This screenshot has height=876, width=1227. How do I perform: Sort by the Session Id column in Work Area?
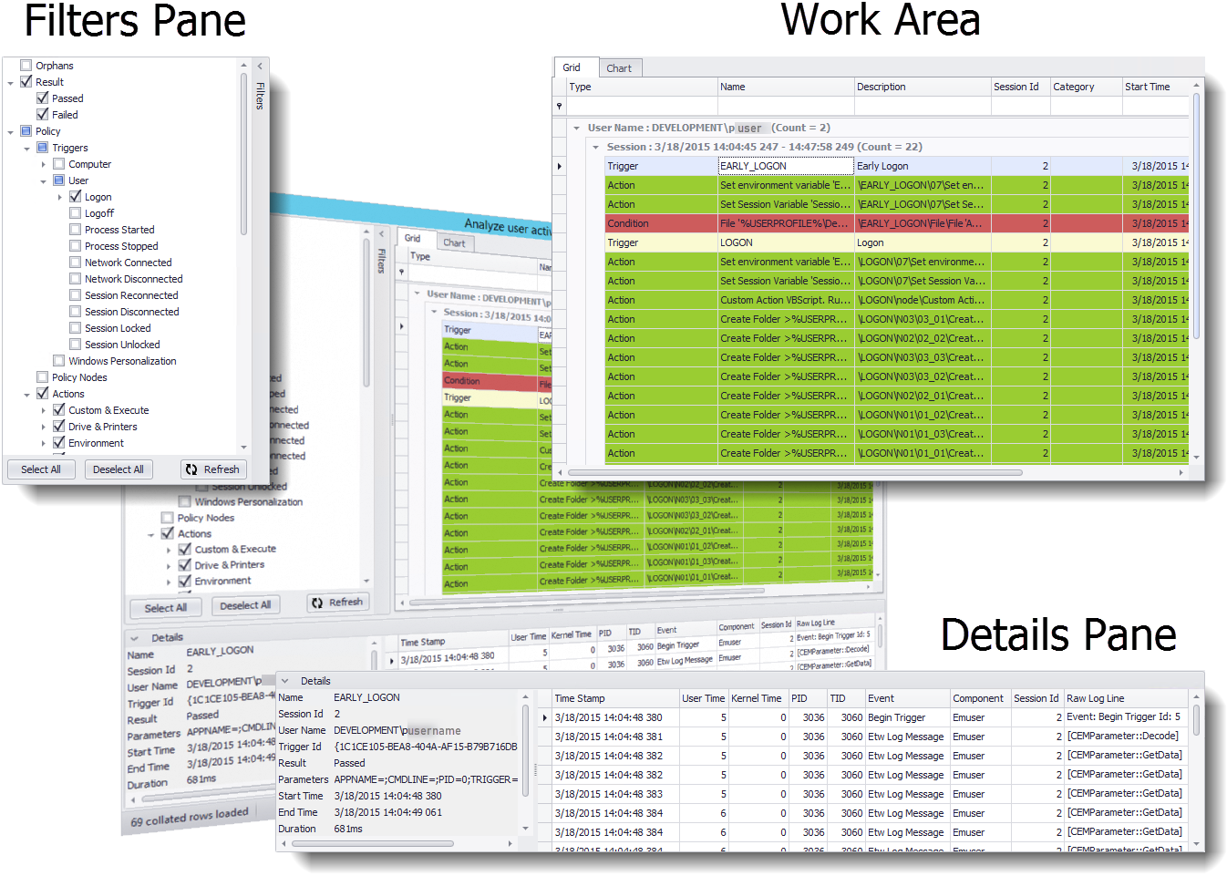(1021, 87)
